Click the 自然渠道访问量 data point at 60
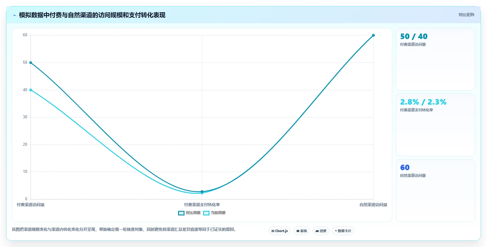Image resolution: width=487 pixels, height=247 pixels. point(373,35)
